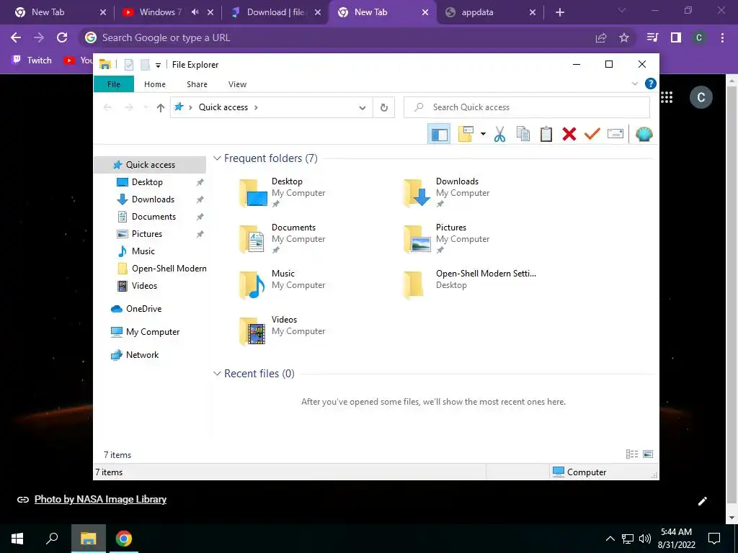Open Photo by NASA Image Library link
The width and height of the screenshot is (738, 553).
(x=100, y=500)
